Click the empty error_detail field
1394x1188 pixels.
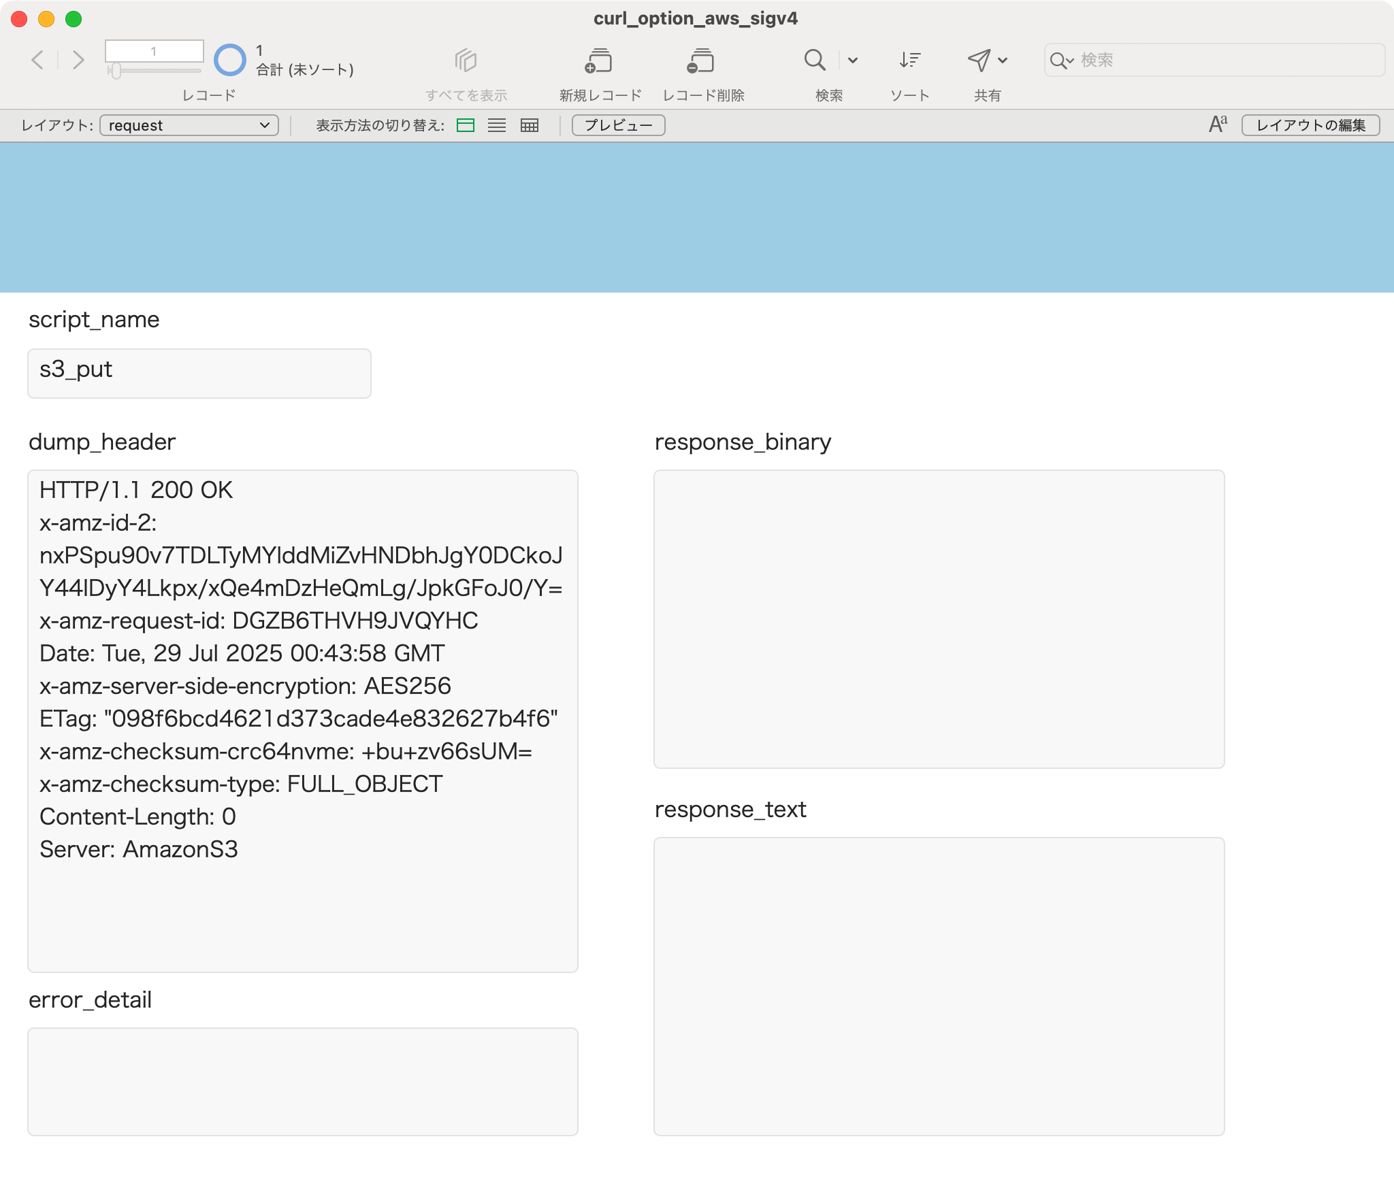tap(303, 1082)
